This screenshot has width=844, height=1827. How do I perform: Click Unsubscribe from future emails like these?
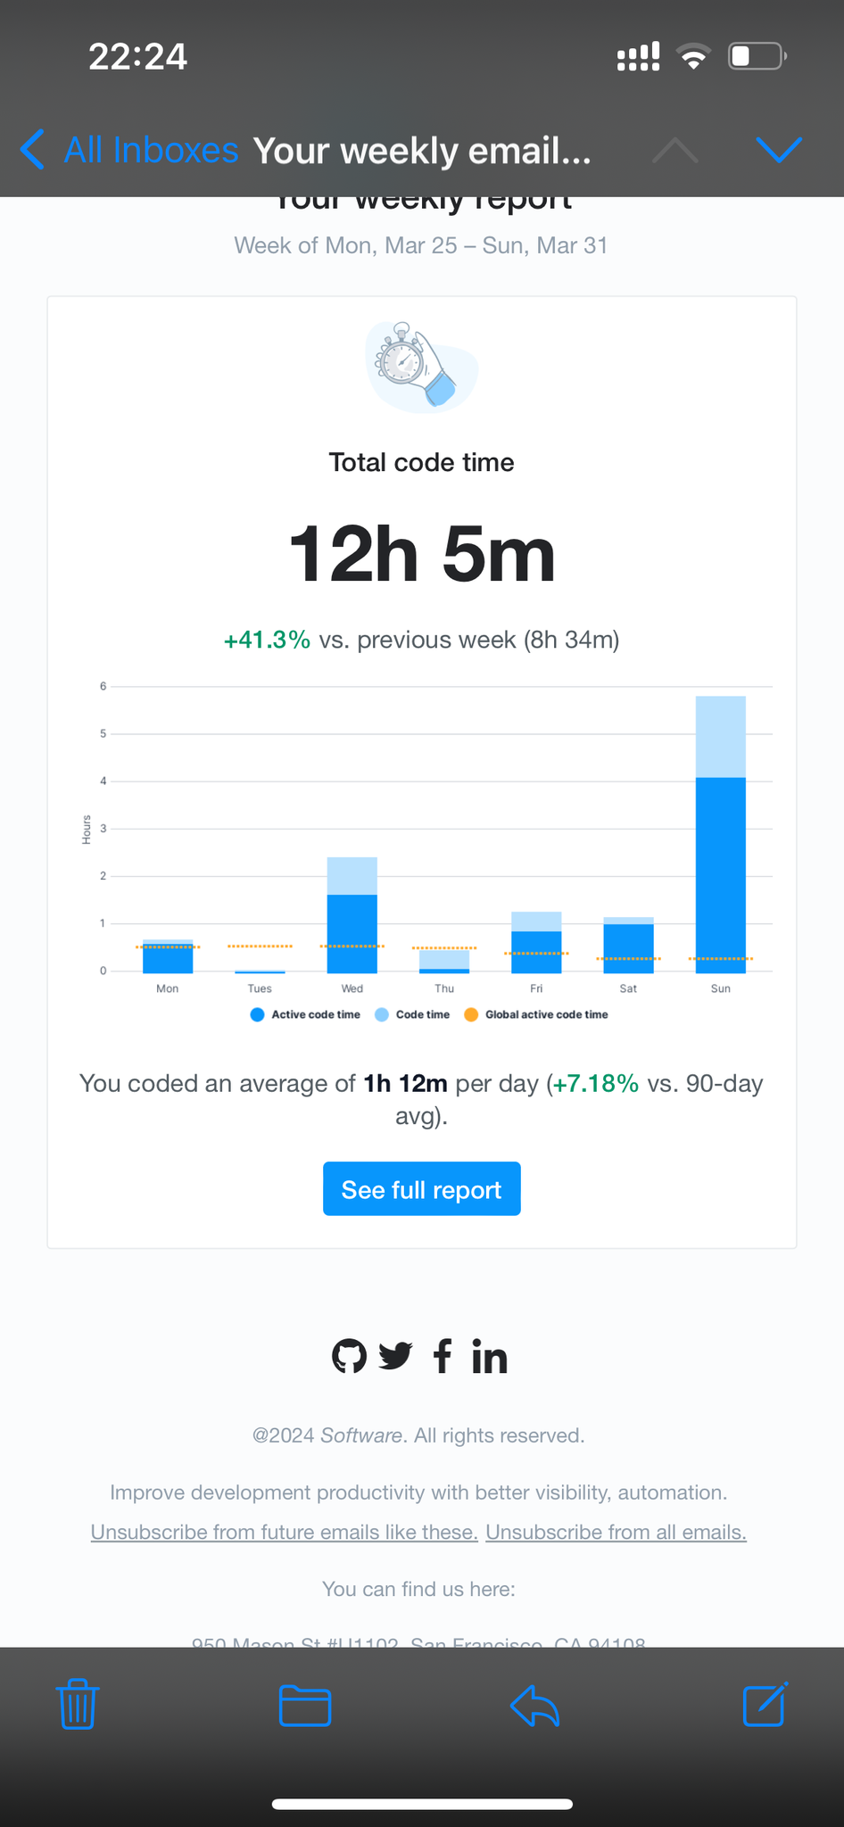(284, 1532)
